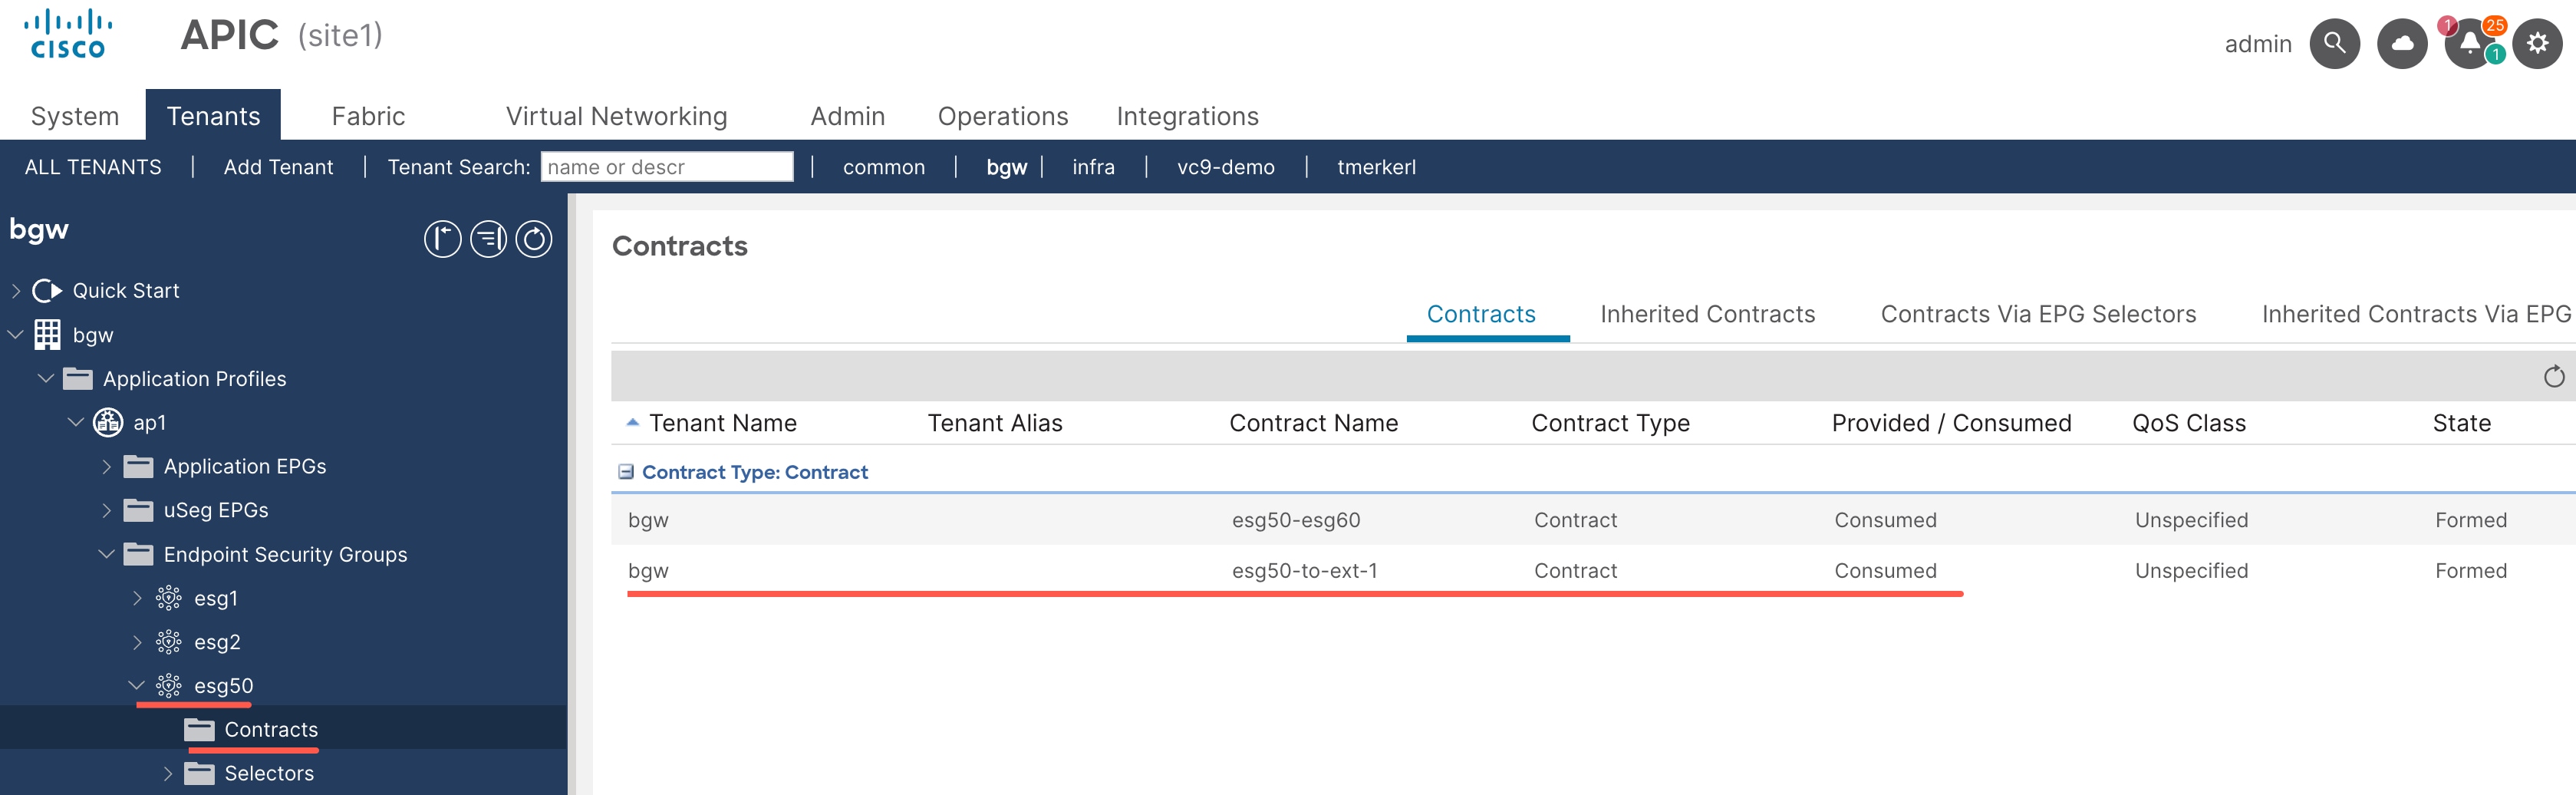Click the Cisco logo
Viewport: 2576px width, 795px height.
pos(68,34)
